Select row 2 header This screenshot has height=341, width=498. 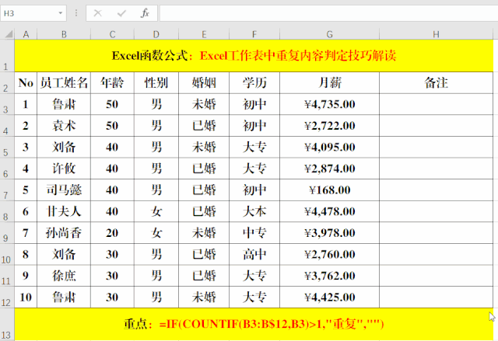coord(7,82)
